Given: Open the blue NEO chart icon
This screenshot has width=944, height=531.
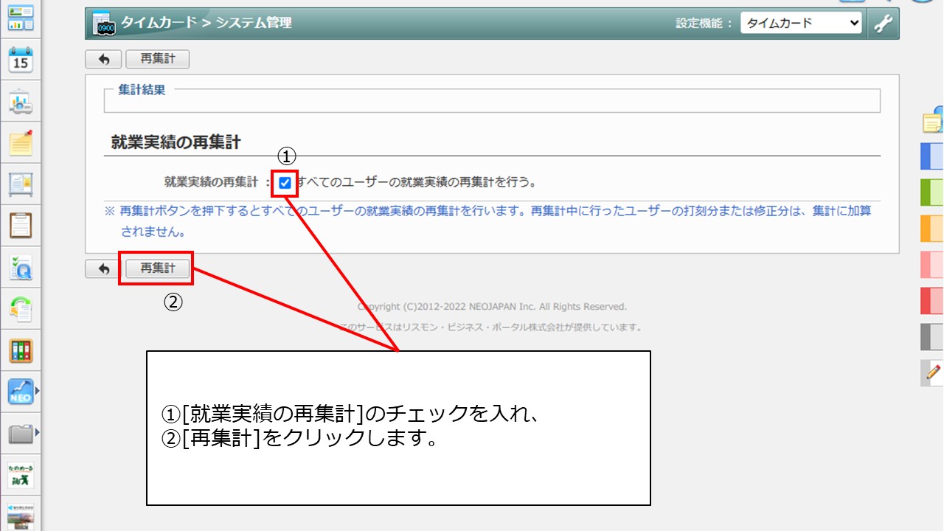Looking at the screenshot, I should pyautogui.click(x=21, y=392).
